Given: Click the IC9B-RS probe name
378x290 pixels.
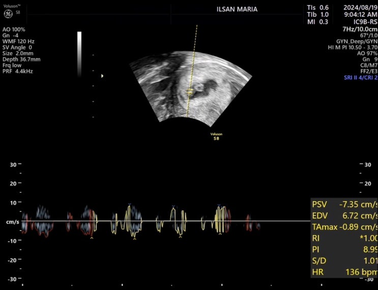Looking at the screenshot, I should point(365,22).
